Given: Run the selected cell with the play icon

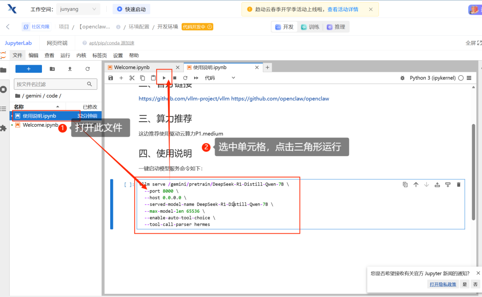Looking at the screenshot, I should point(164,78).
